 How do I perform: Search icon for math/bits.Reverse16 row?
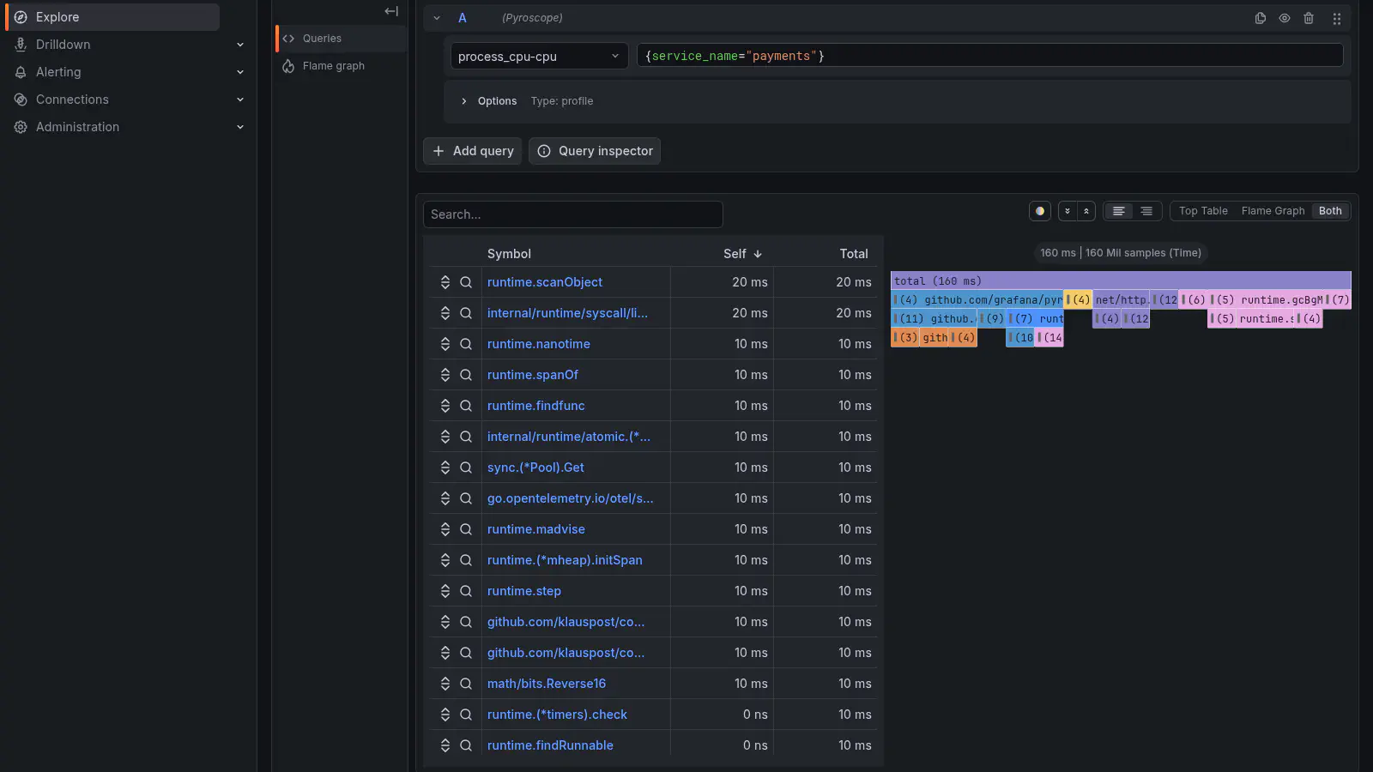tap(466, 684)
